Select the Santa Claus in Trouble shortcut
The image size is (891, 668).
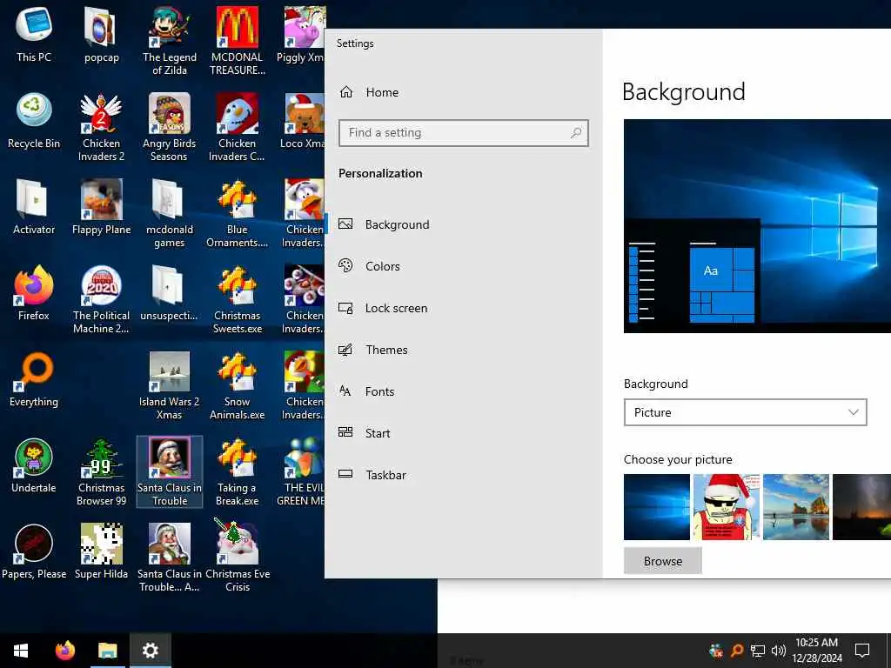[170, 471]
